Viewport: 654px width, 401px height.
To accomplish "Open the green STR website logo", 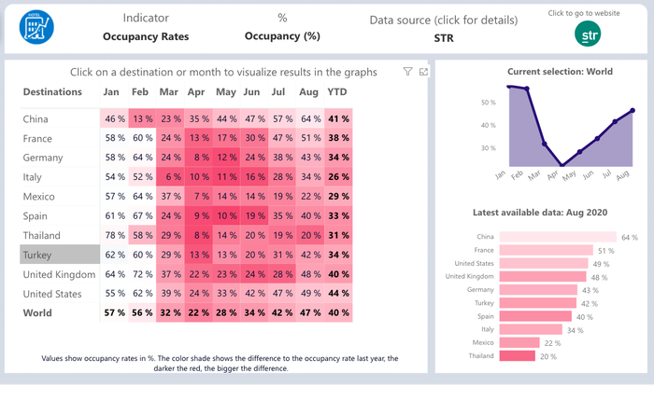I will (x=588, y=34).
